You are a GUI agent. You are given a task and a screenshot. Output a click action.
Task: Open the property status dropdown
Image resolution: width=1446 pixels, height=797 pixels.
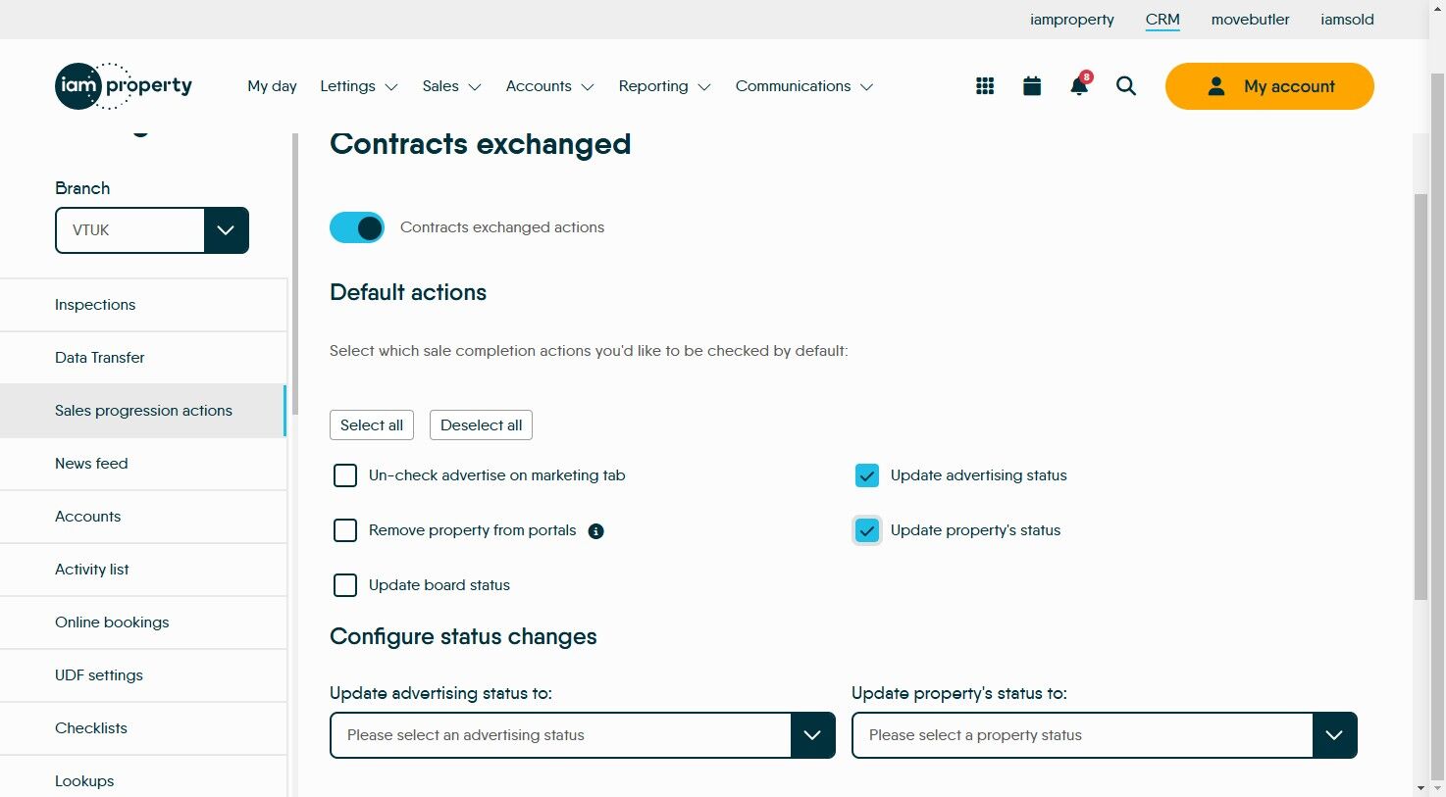coord(1334,735)
